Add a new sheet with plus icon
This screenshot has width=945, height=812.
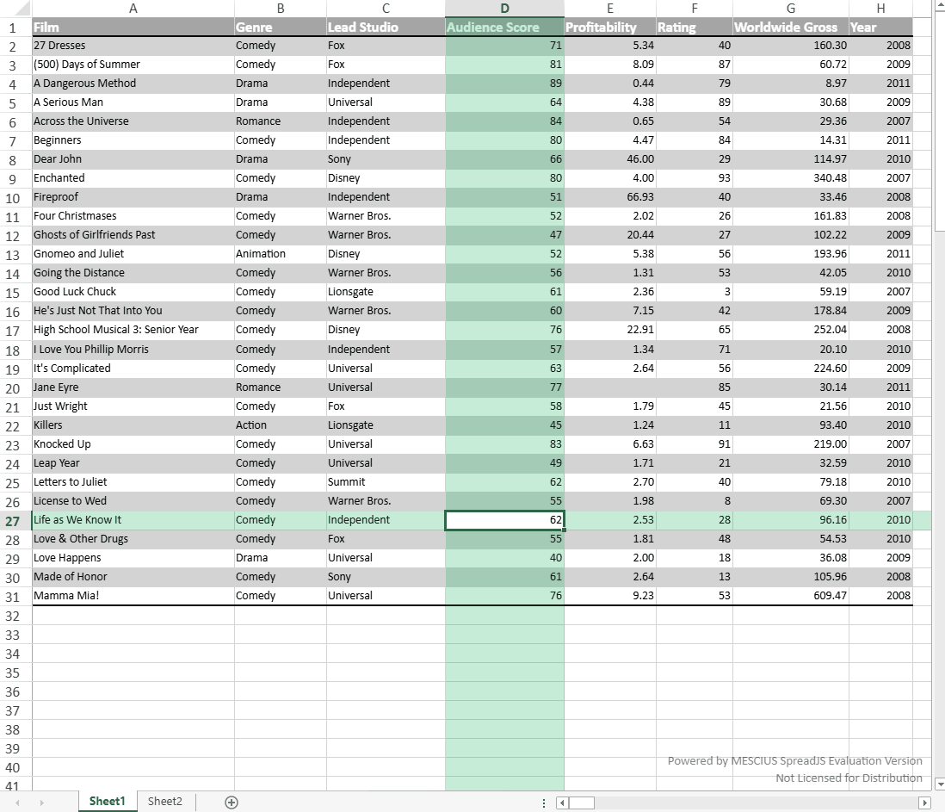coord(232,802)
